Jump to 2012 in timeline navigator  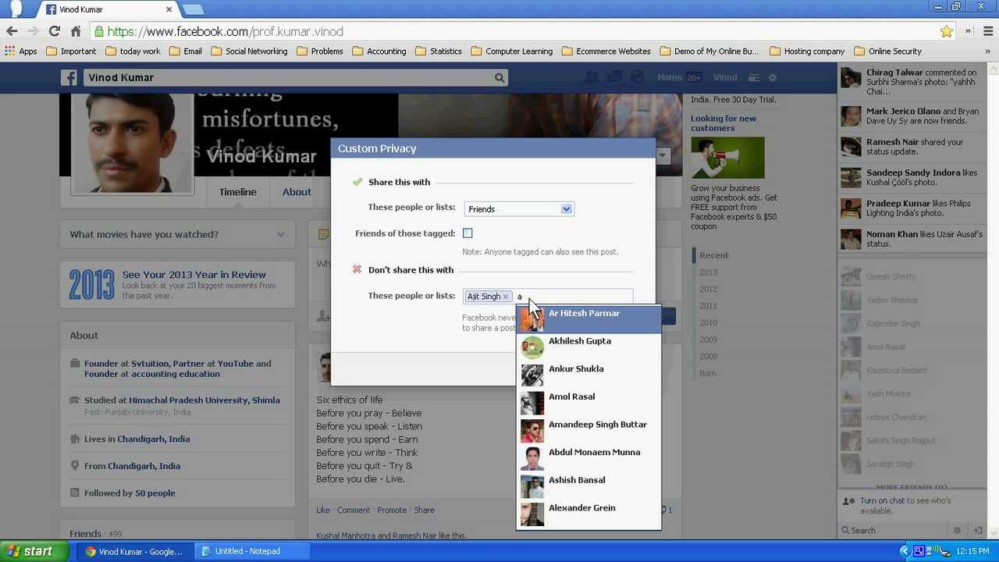pos(708,290)
